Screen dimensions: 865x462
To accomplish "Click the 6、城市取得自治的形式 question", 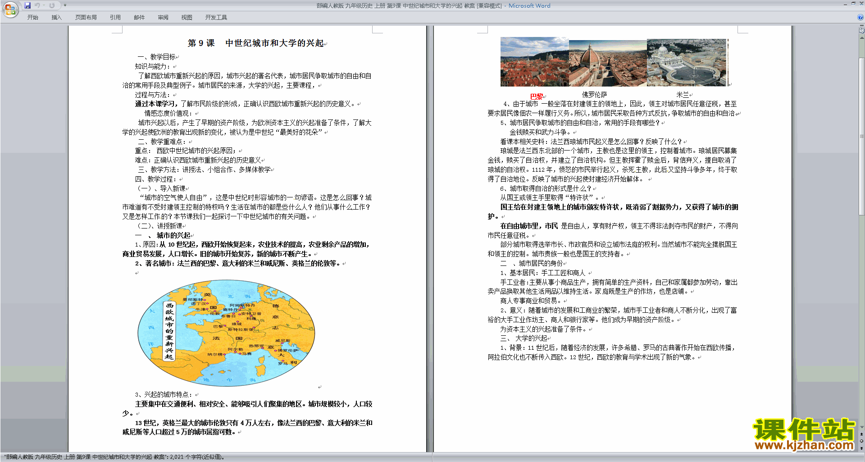I will tap(546, 188).
